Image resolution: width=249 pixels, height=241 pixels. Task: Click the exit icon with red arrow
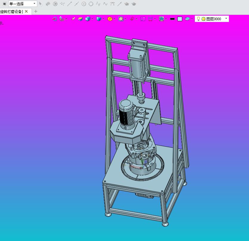[x=55, y=19]
